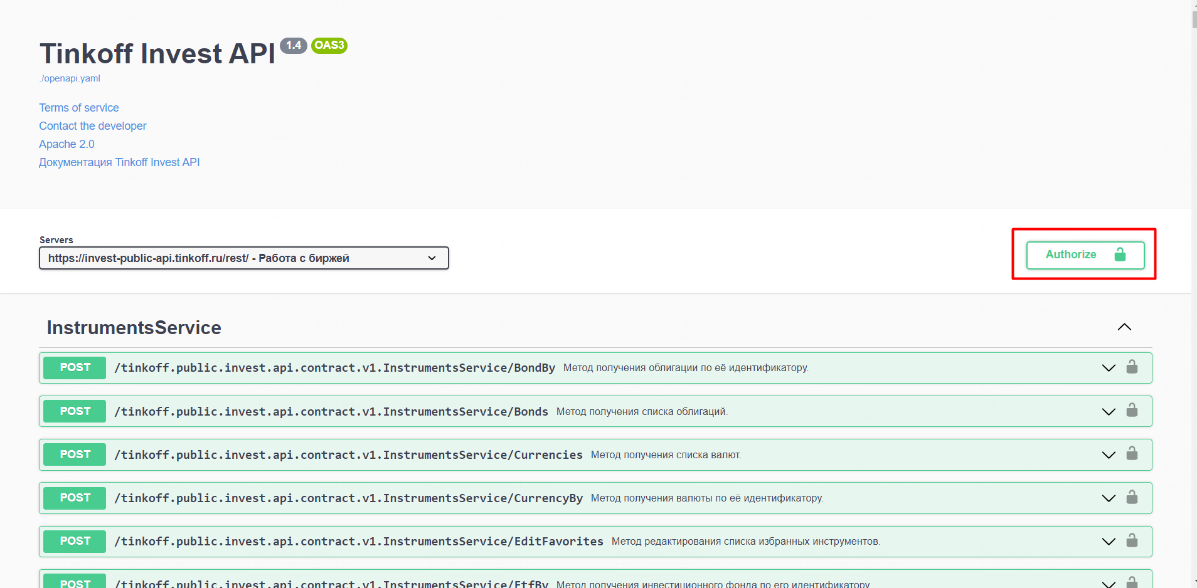Click the lock icon on CurrencyBy endpoint
The width and height of the screenshot is (1197, 588).
coord(1132,498)
